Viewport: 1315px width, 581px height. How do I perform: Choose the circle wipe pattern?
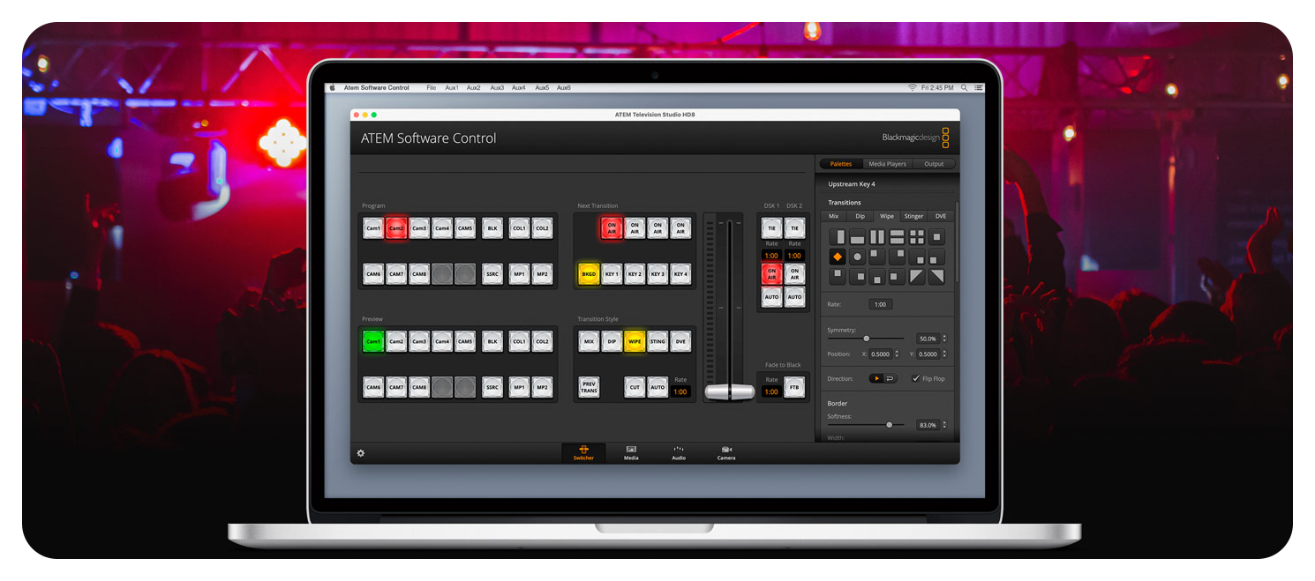point(858,256)
